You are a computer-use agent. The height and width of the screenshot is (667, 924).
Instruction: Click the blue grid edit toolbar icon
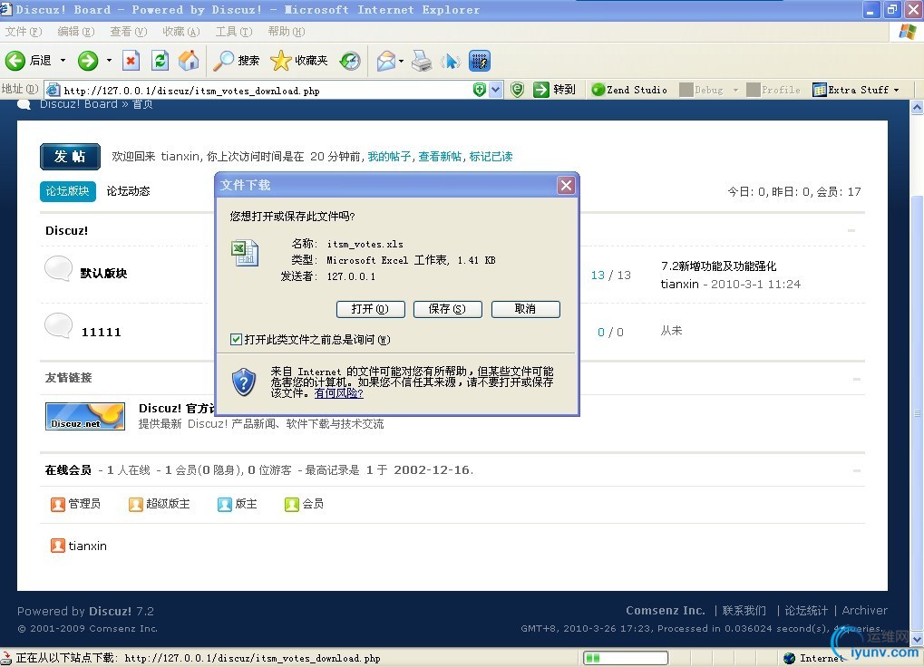point(479,61)
